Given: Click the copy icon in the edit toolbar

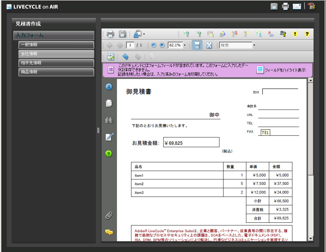Looking at the screenshot, I should point(153,56).
